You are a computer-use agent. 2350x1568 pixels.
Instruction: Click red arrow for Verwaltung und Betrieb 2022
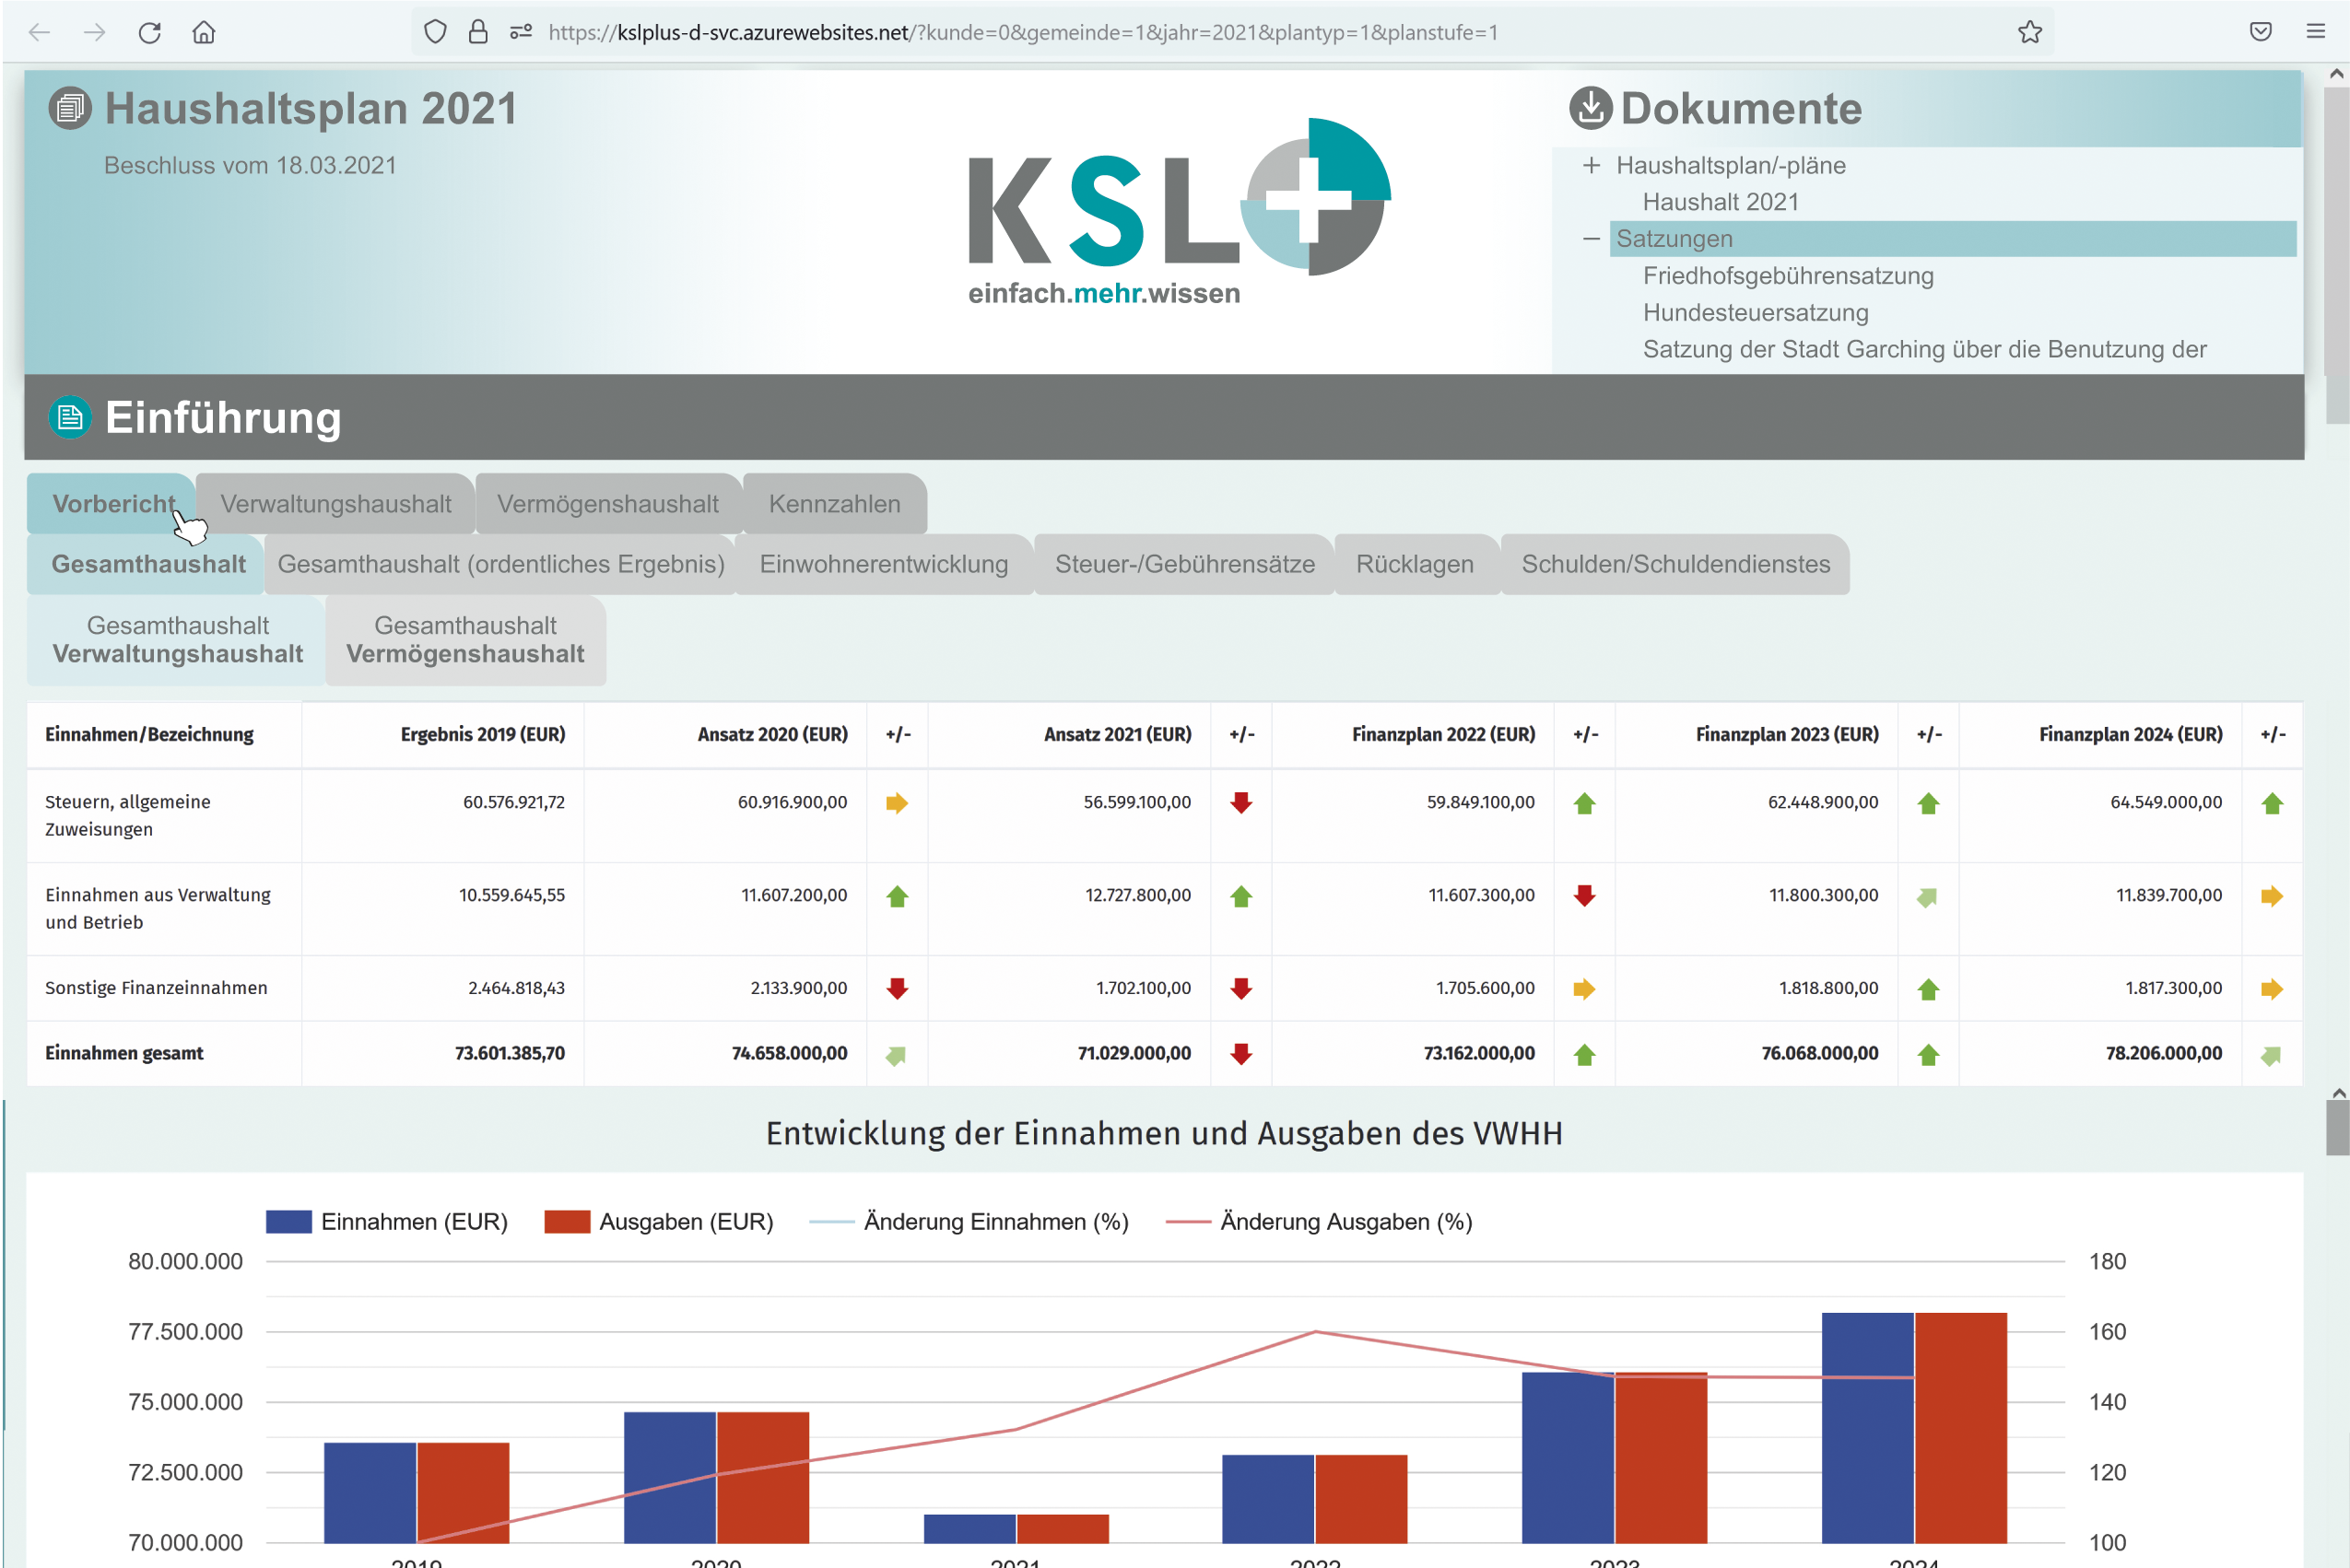1585,896
